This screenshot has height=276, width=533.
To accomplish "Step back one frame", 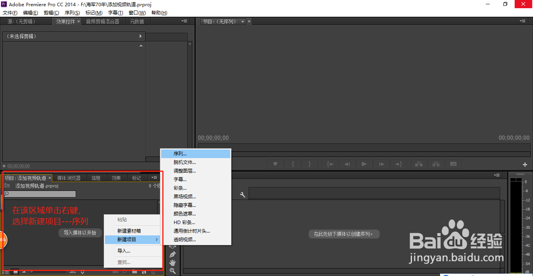I will pyautogui.click(x=347, y=164).
